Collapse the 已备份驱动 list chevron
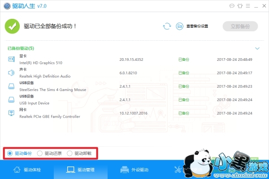This screenshot has height=179, width=269. tap(257, 48)
